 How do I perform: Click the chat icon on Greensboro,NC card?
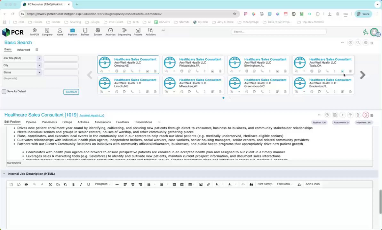pos(231,92)
